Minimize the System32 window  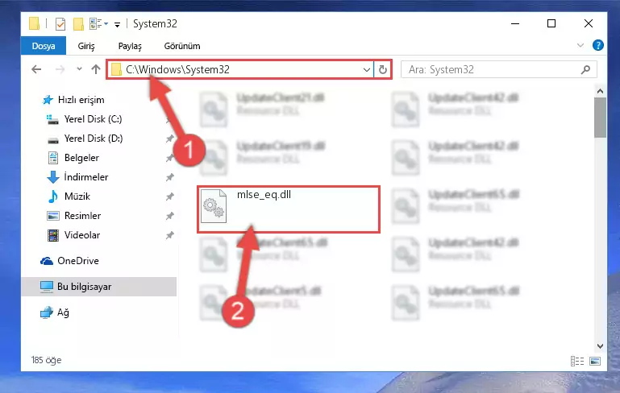point(515,23)
